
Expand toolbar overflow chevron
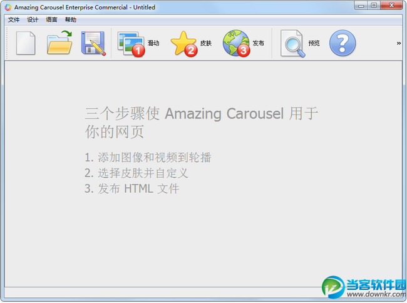point(399,43)
